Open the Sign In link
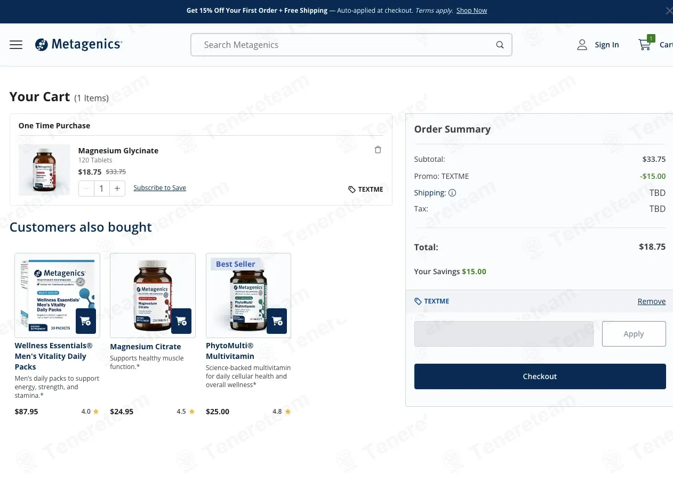 click(x=607, y=45)
